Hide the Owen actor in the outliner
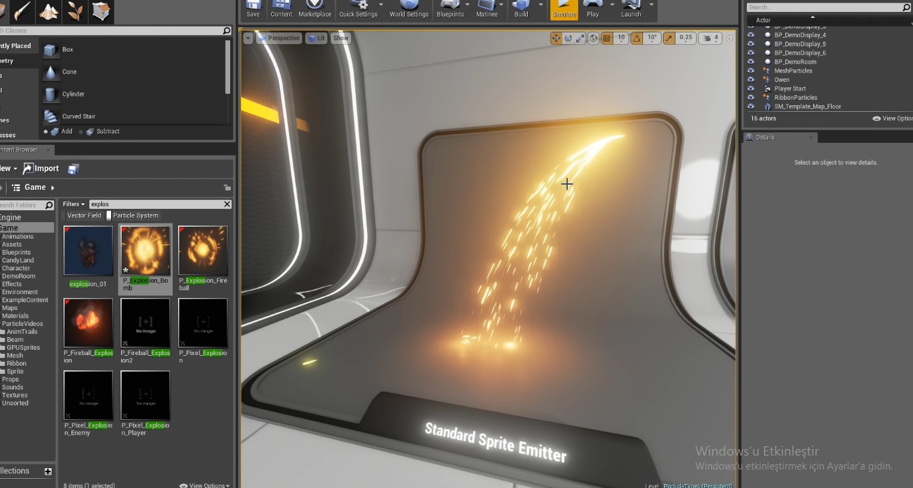The height and width of the screenshot is (488, 913). coord(750,79)
